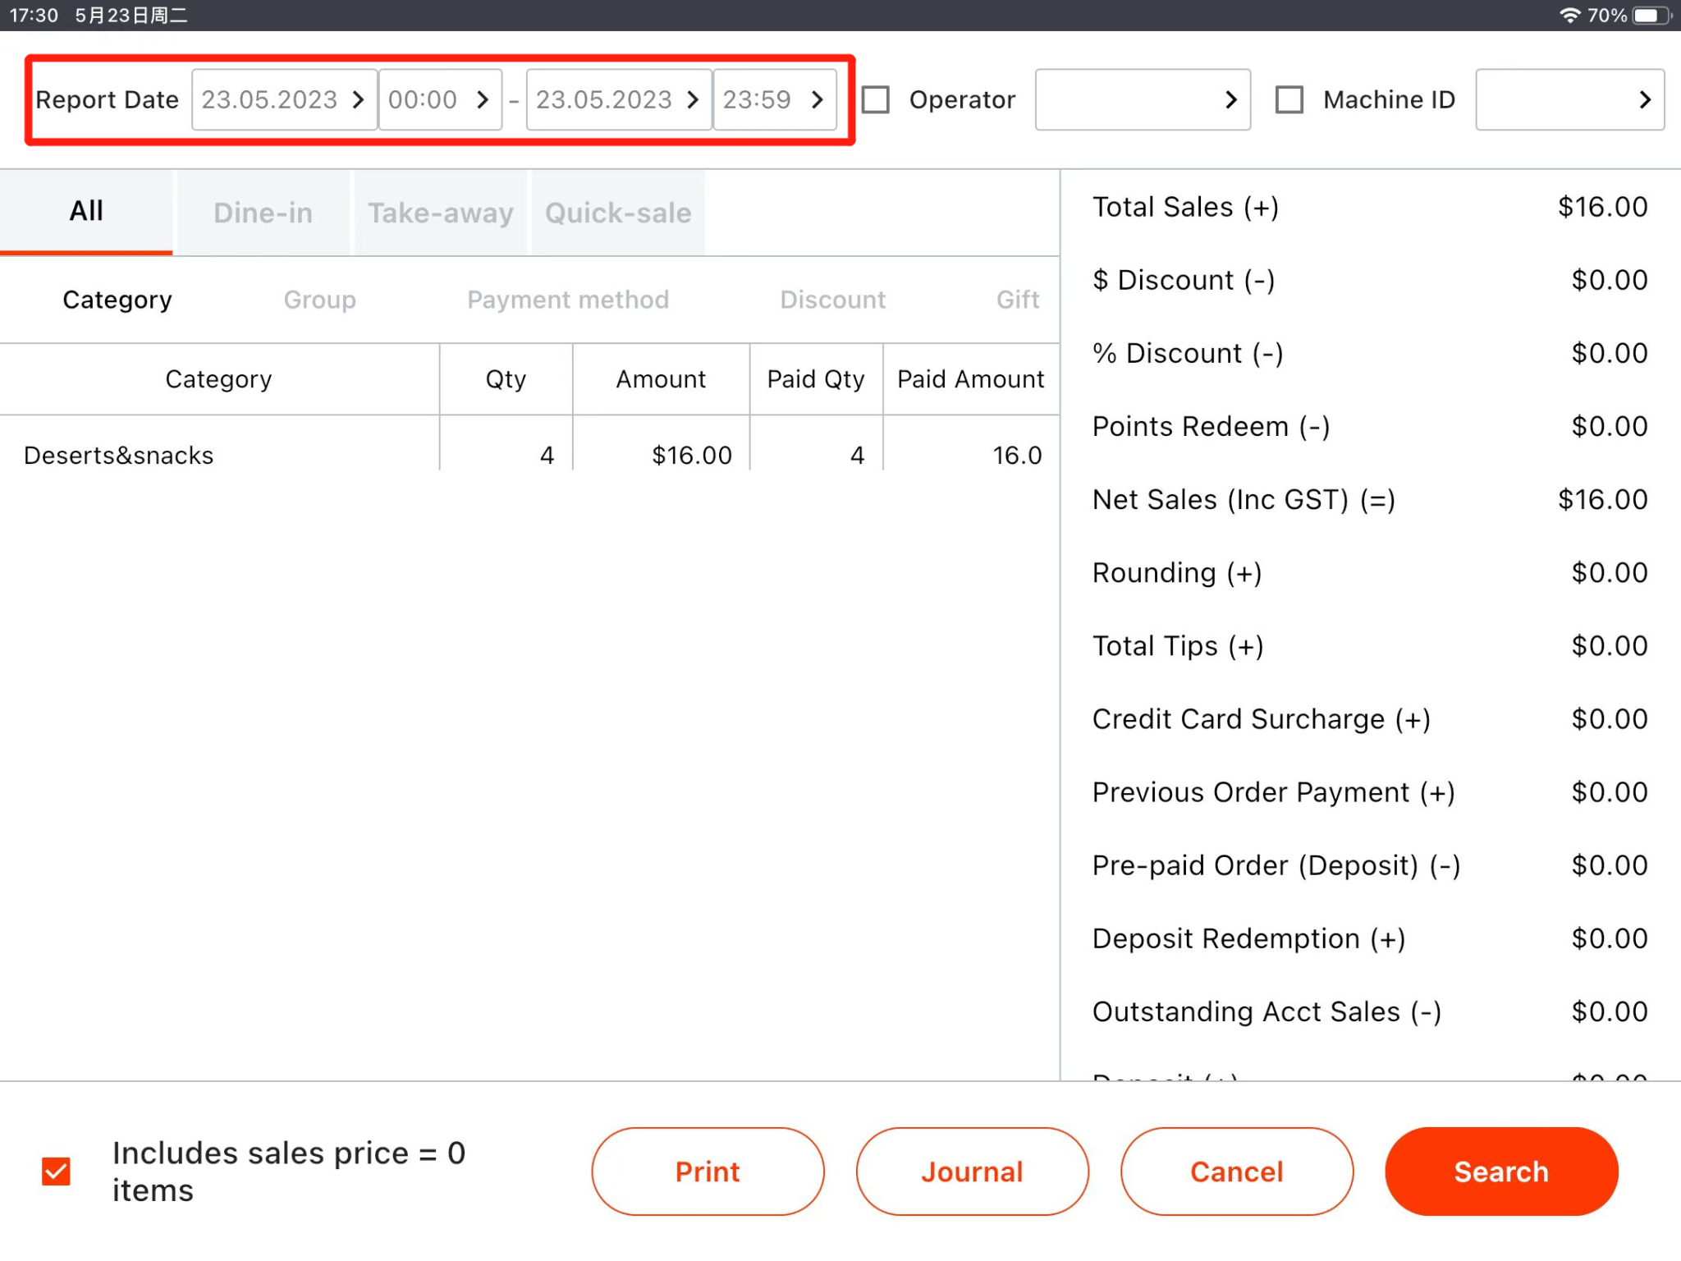Enable the Operator filter checkbox
The height and width of the screenshot is (1261, 1681).
tap(875, 99)
